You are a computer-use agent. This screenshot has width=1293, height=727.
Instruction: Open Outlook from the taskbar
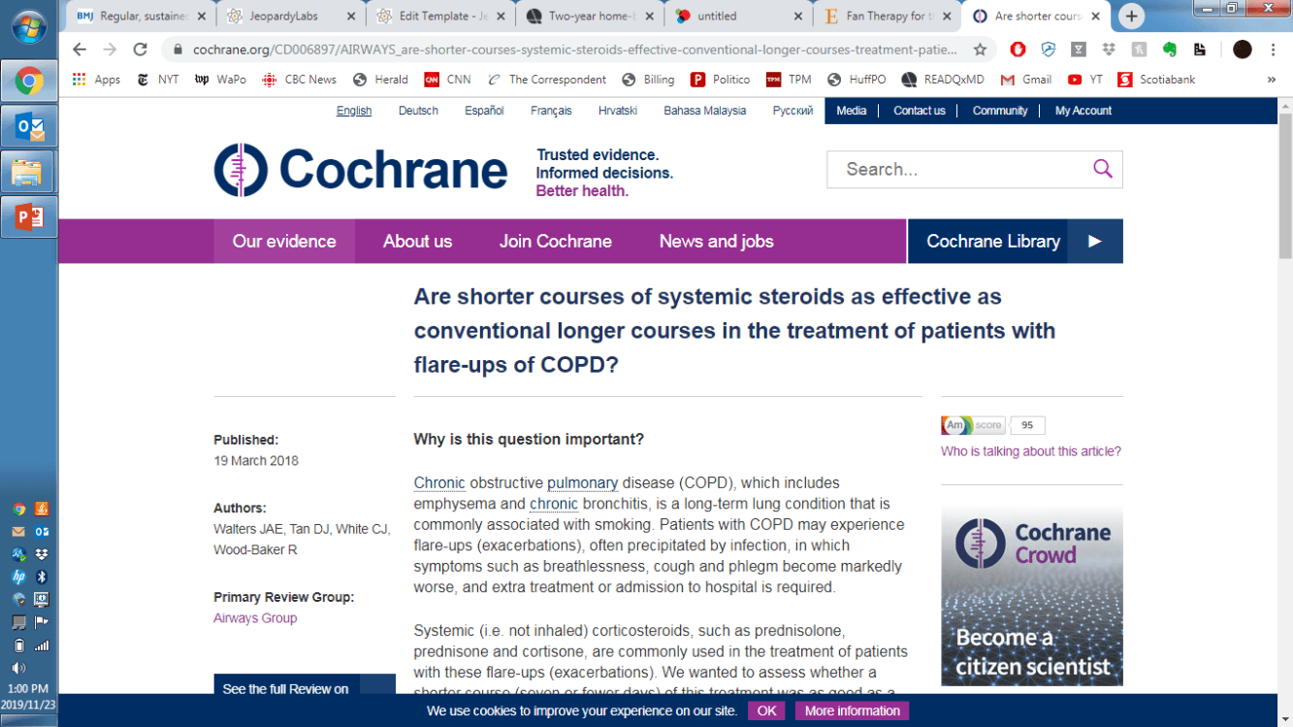[28, 126]
